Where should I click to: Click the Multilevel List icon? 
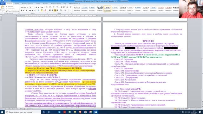[x=57, y=7]
